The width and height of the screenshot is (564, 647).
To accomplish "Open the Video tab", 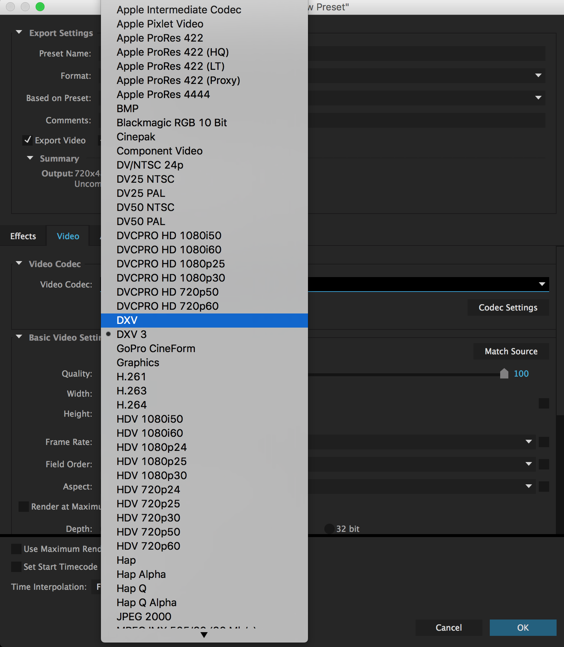I will pos(68,236).
